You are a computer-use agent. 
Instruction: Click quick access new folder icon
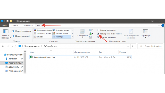(x=11, y=21)
